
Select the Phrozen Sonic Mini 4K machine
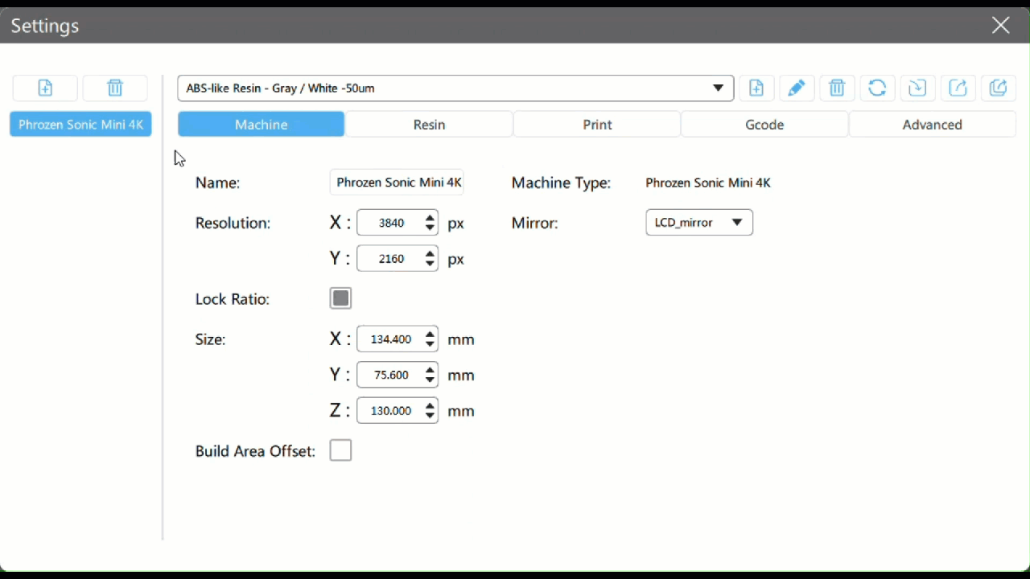(x=80, y=124)
